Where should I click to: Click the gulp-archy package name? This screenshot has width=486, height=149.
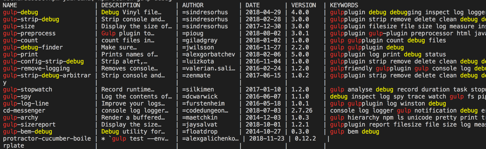click(x=21, y=117)
